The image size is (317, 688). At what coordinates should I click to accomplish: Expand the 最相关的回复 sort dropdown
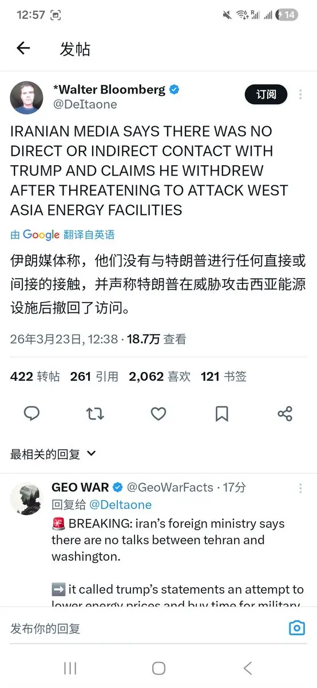click(53, 454)
